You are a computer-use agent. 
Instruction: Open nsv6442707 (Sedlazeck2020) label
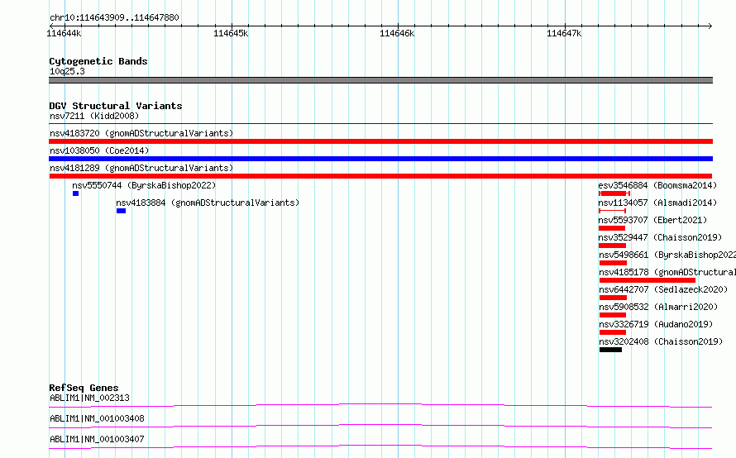tap(663, 289)
